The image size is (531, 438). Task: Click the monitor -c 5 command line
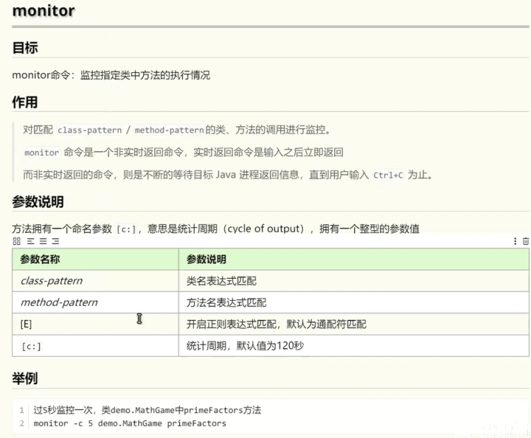click(x=130, y=423)
